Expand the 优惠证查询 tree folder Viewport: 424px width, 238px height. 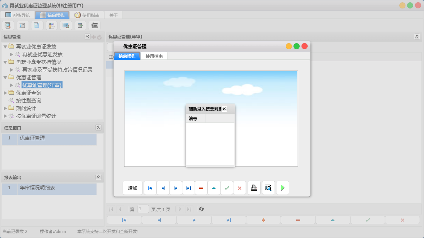coord(5,93)
